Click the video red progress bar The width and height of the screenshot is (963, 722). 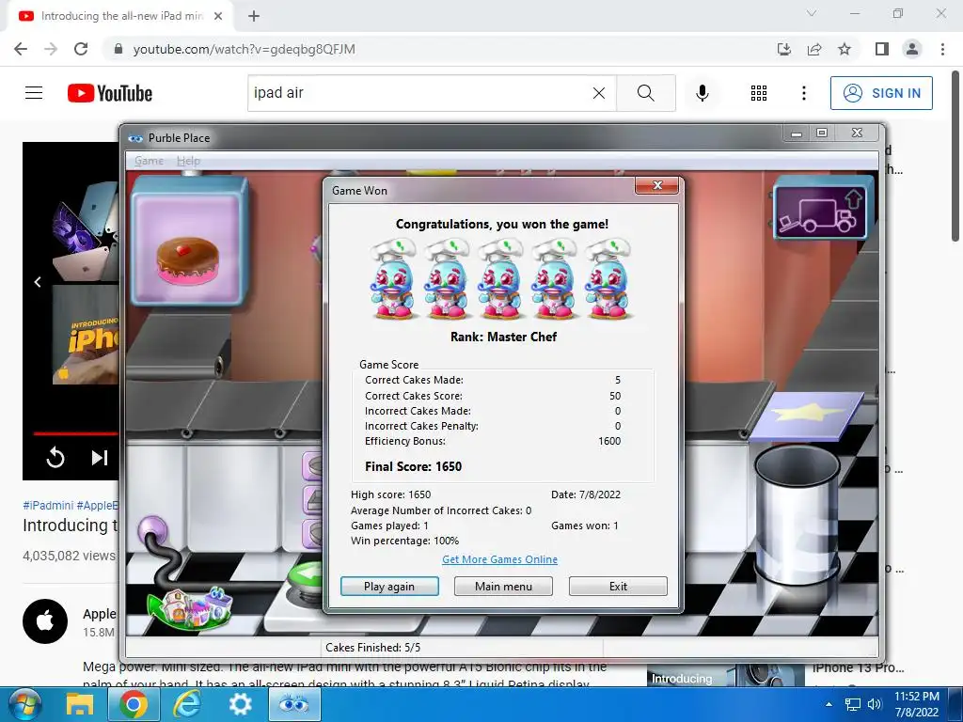(x=75, y=433)
